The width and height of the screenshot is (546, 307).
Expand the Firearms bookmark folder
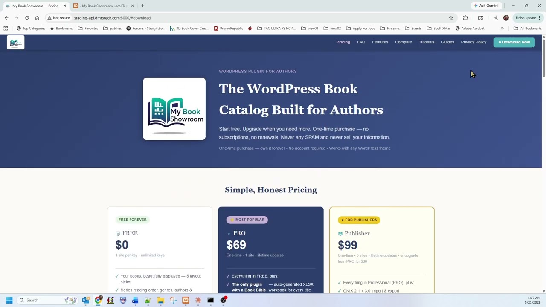(390, 29)
